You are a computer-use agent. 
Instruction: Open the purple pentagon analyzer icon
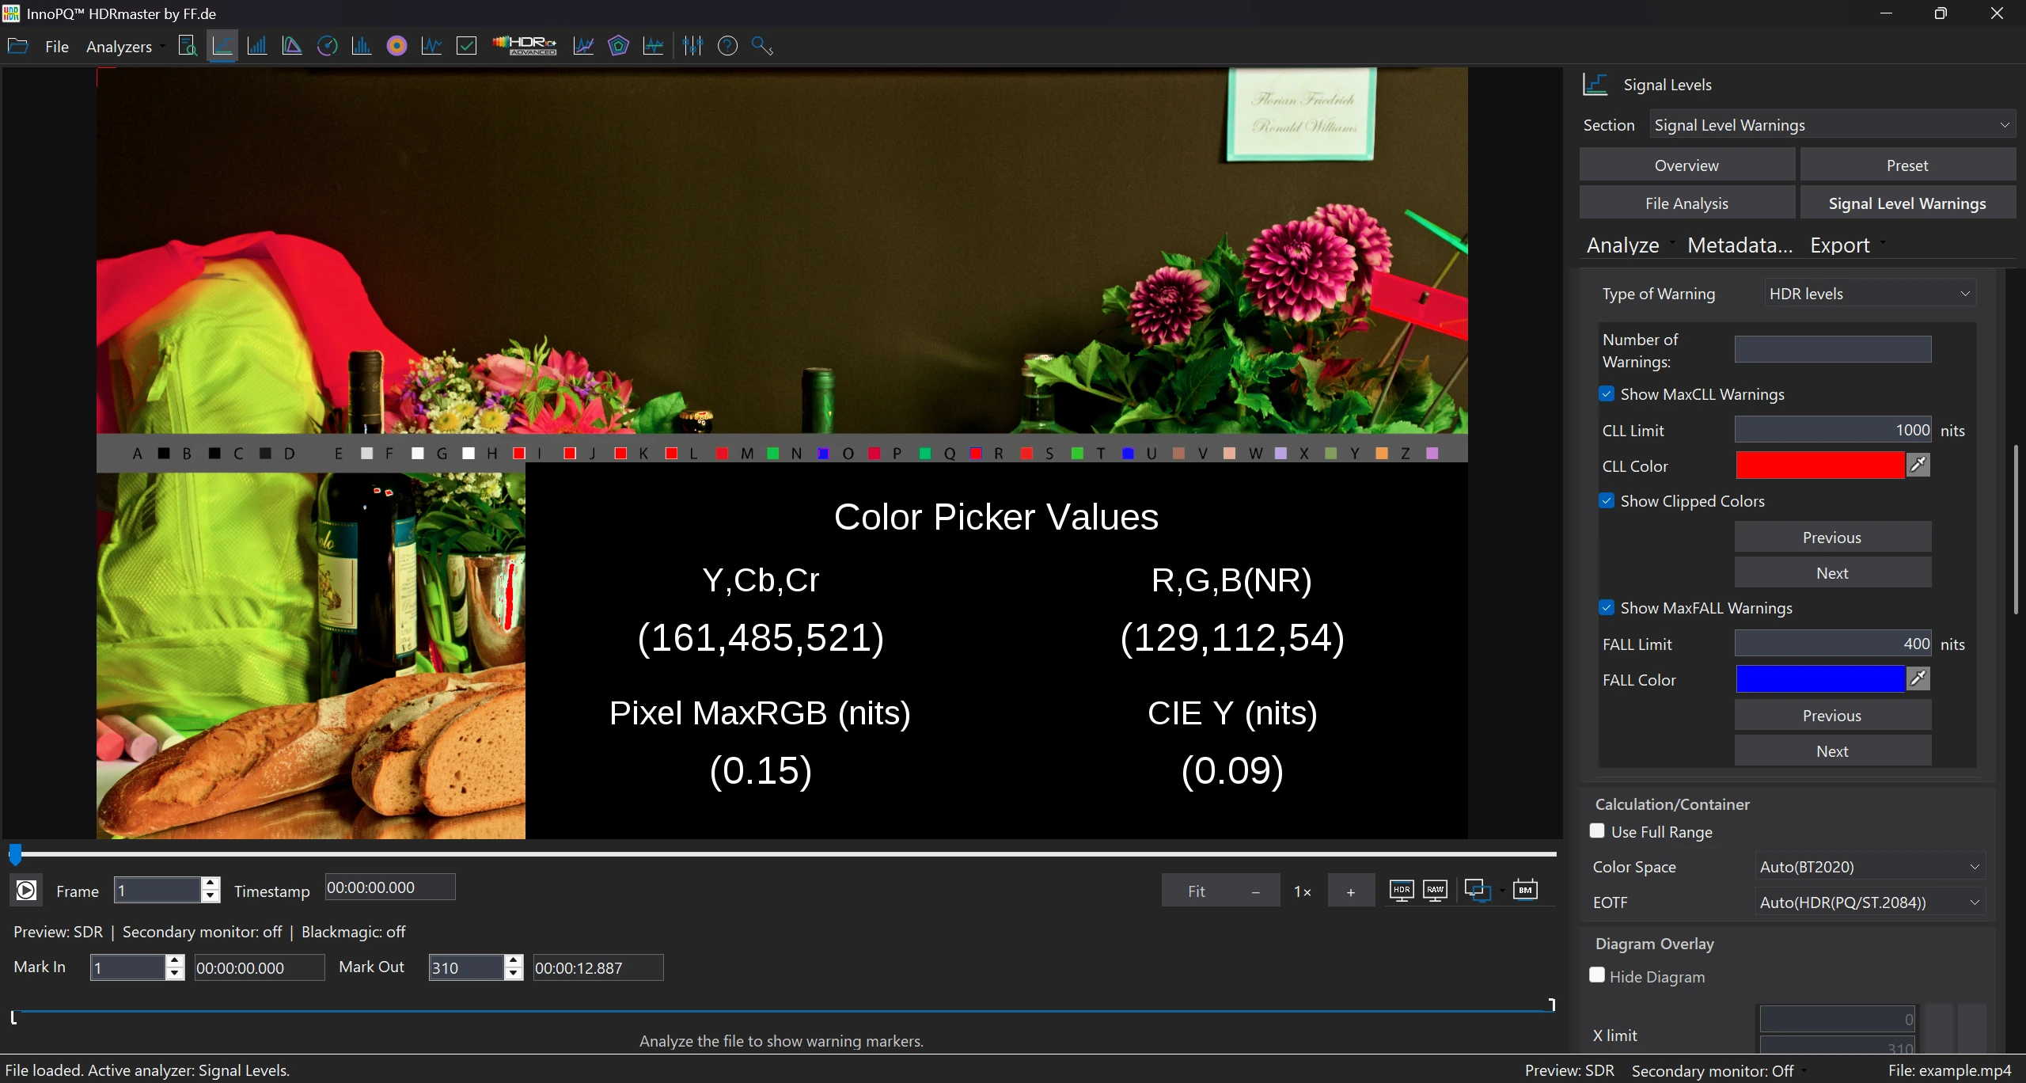(x=618, y=46)
